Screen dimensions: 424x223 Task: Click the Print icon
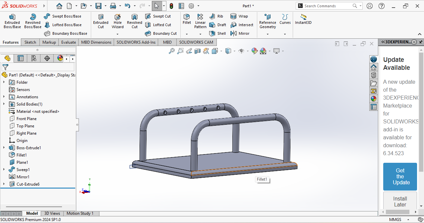[113, 6]
